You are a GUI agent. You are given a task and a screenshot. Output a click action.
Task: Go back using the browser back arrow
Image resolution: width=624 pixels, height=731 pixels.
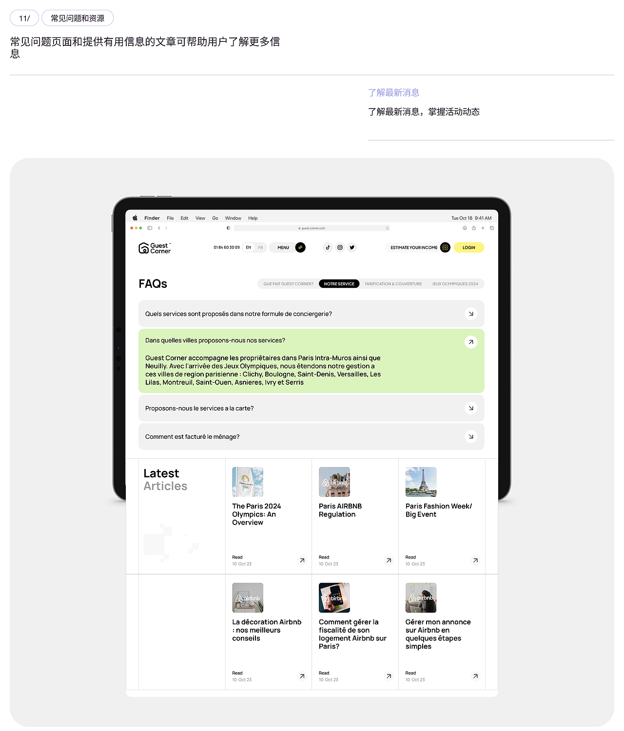tap(159, 228)
